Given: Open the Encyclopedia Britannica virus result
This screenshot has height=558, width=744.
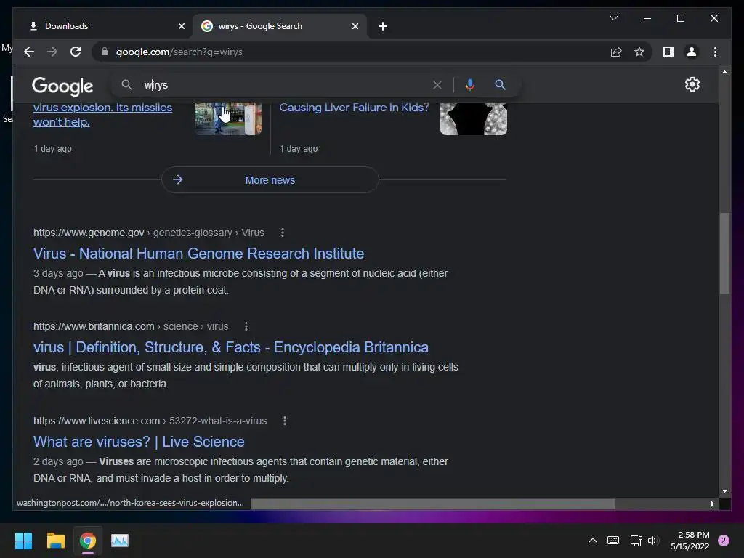Looking at the screenshot, I should (x=230, y=347).
